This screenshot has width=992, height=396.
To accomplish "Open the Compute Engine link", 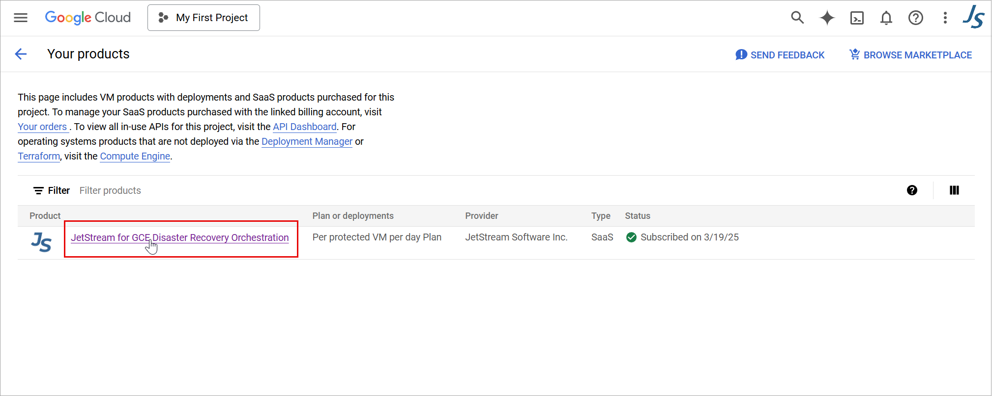I will 135,156.
